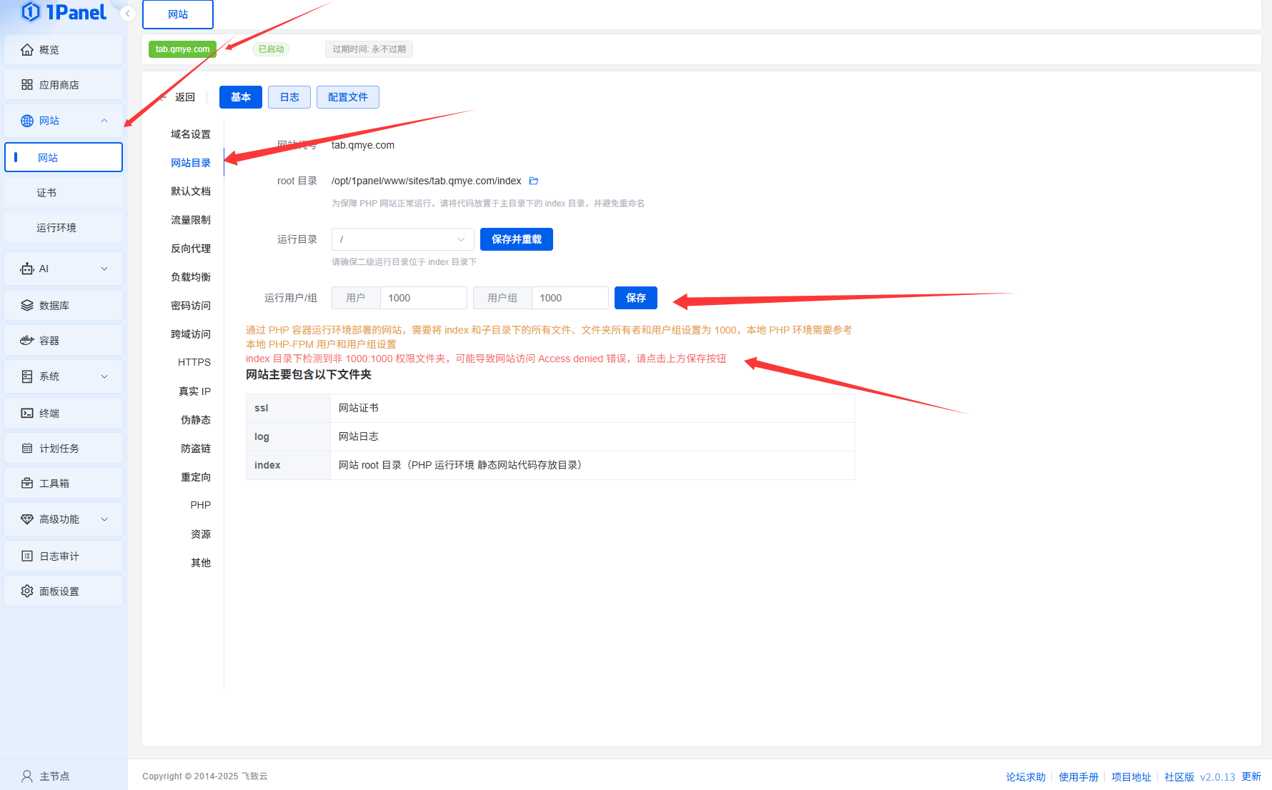Click 保存 button next to user group
Viewport: 1272px width, 790px height.
click(x=635, y=298)
